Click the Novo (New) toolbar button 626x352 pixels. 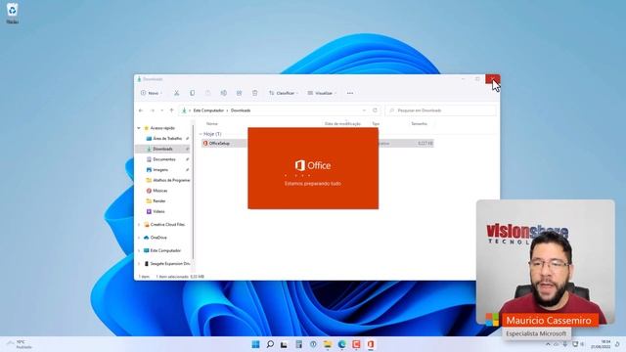(152, 93)
